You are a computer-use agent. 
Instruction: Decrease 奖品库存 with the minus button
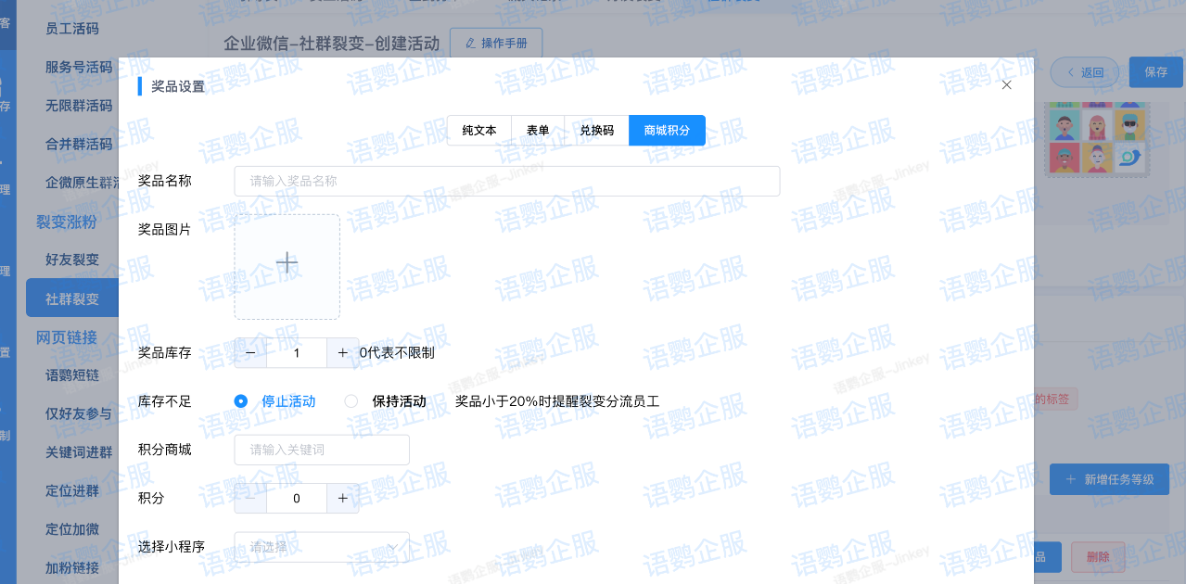click(x=250, y=353)
